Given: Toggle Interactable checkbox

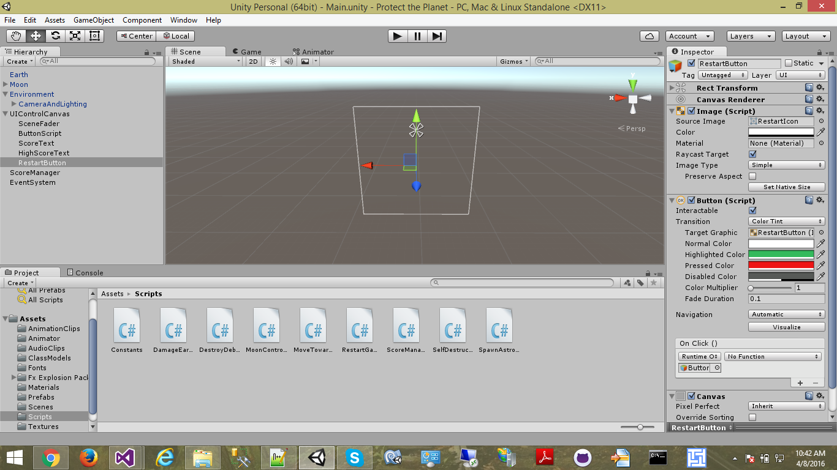Looking at the screenshot, I should 752,211.
